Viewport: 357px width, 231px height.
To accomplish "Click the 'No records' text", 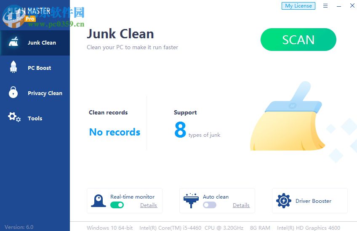I will point(115,132).
